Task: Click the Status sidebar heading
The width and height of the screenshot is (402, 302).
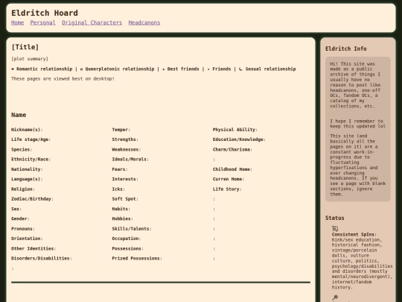Action: click(334, 218)
